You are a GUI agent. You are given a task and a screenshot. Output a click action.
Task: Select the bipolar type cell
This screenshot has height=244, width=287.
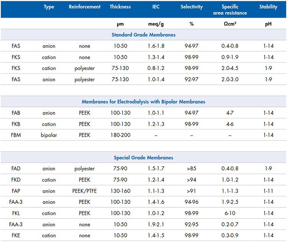(x=49, y=135)
